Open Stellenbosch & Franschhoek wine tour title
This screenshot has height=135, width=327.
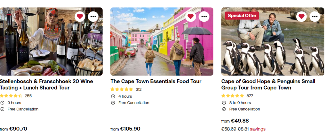(x=46, y=84)
